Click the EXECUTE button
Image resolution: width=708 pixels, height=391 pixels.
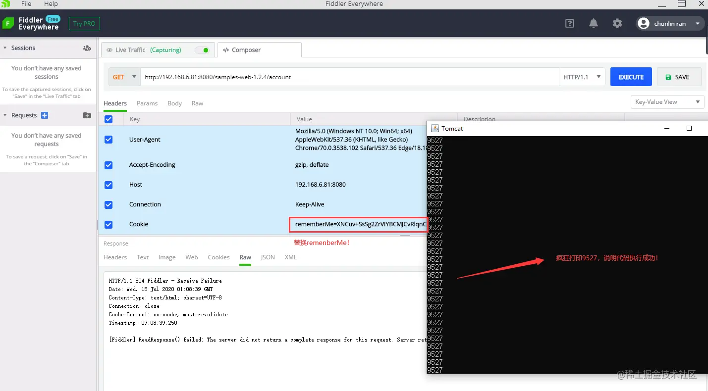(x=631, y=77)
